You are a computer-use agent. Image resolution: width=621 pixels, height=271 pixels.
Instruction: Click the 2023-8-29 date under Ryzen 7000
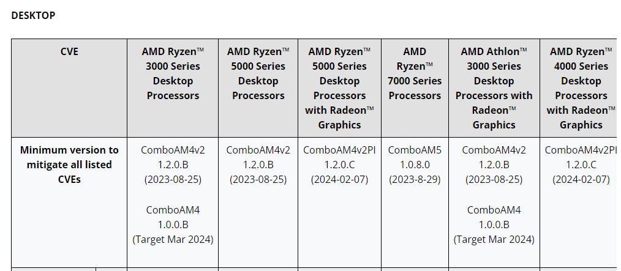(x=415, y=180)
